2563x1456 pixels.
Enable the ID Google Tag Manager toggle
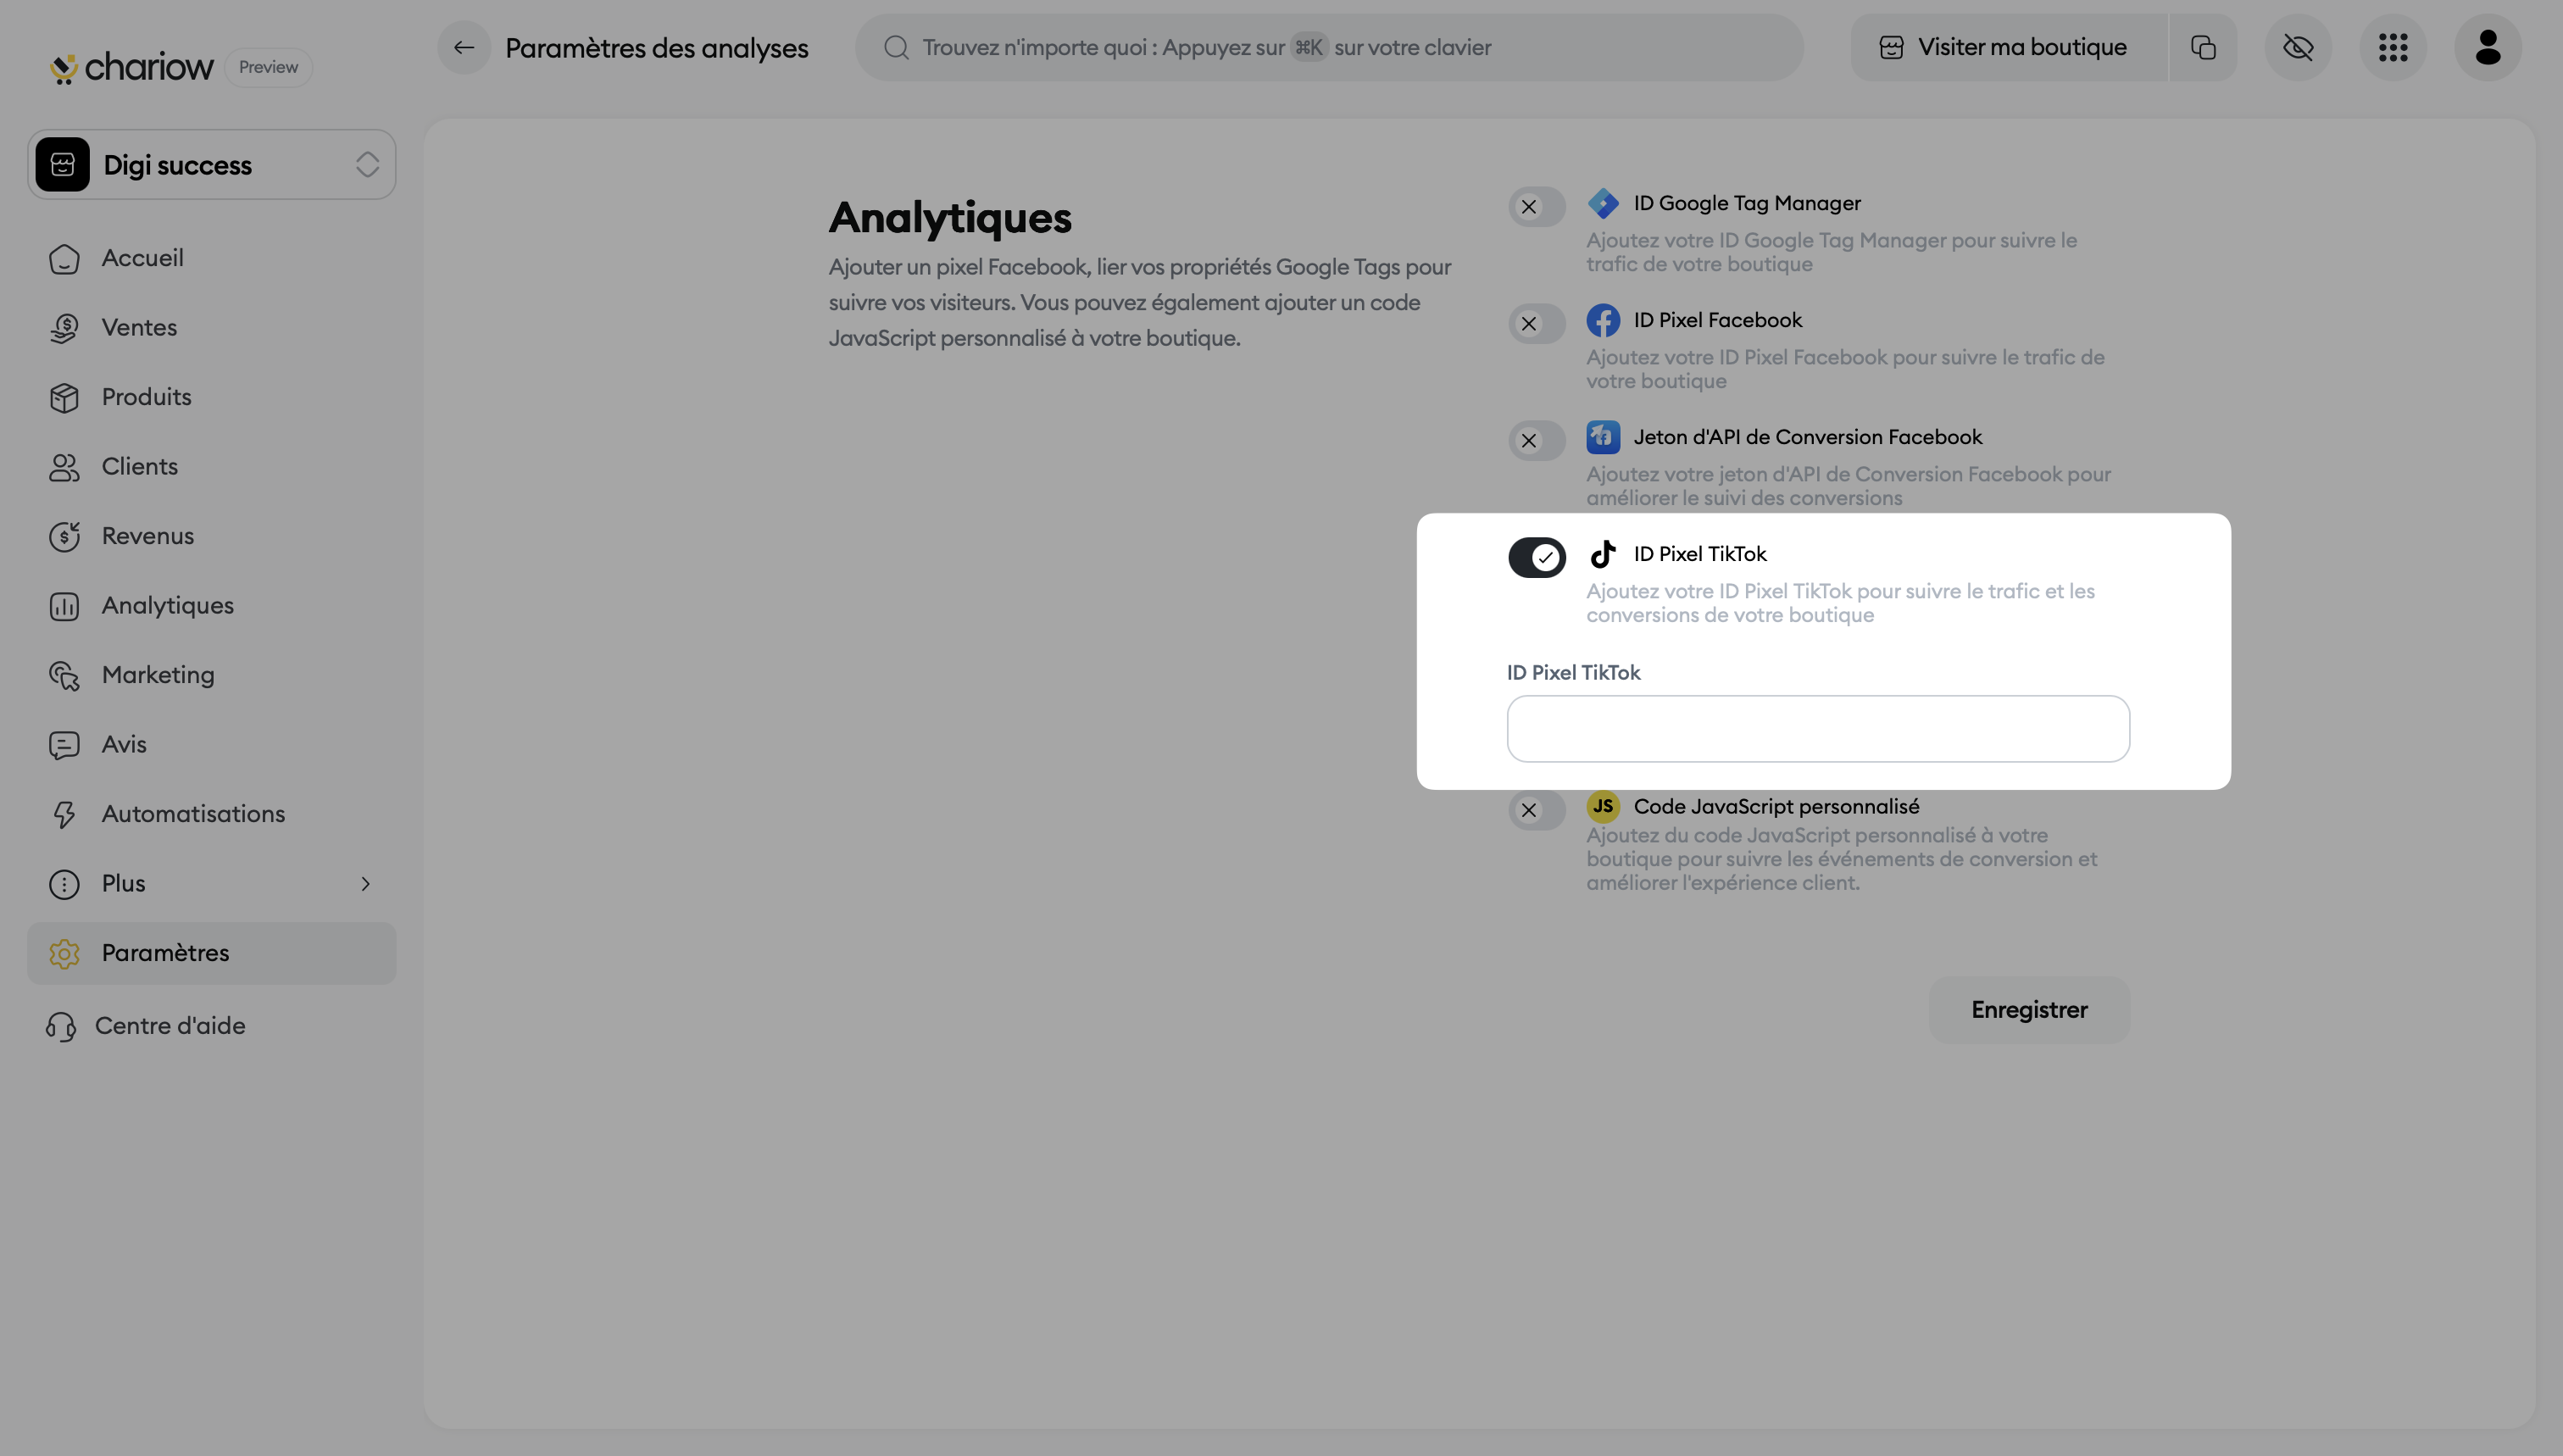tap(1537, 207)
